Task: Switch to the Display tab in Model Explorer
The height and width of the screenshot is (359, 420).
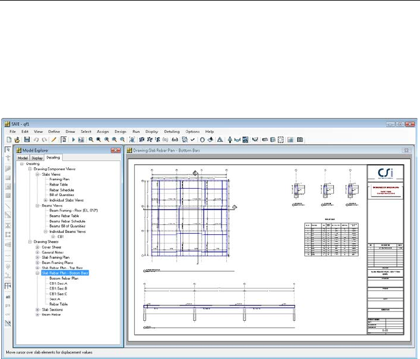Action: click(38, 158)
